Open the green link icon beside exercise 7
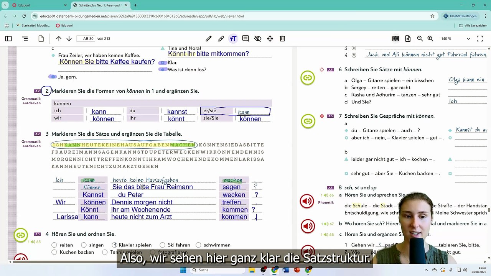Viewport: 491px width, 276px height. click(308, 122)
